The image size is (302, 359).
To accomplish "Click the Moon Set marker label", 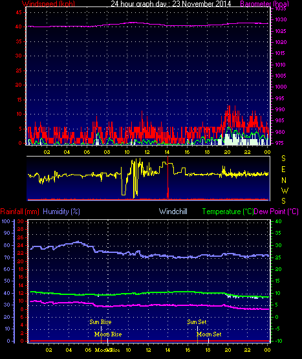I will click(209, 334).
